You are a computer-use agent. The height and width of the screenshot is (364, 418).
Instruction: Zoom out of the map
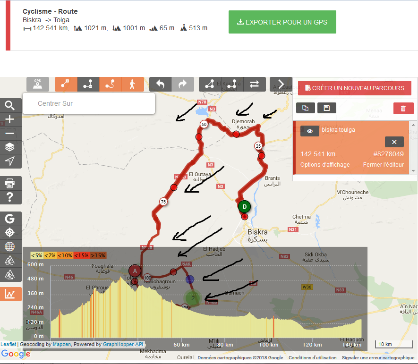[x=10, y=133]
